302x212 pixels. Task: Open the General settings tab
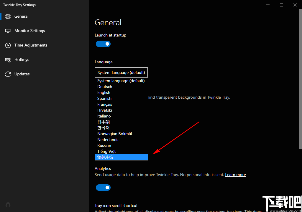pos(44,16)
